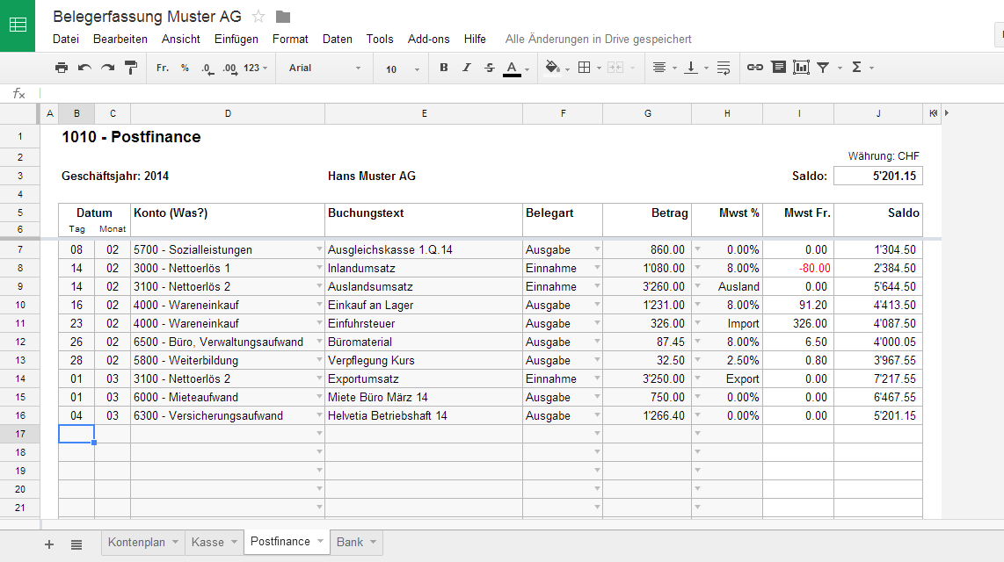Click the insert link icon
This screenshot has width=1004, height=562.
754,68
